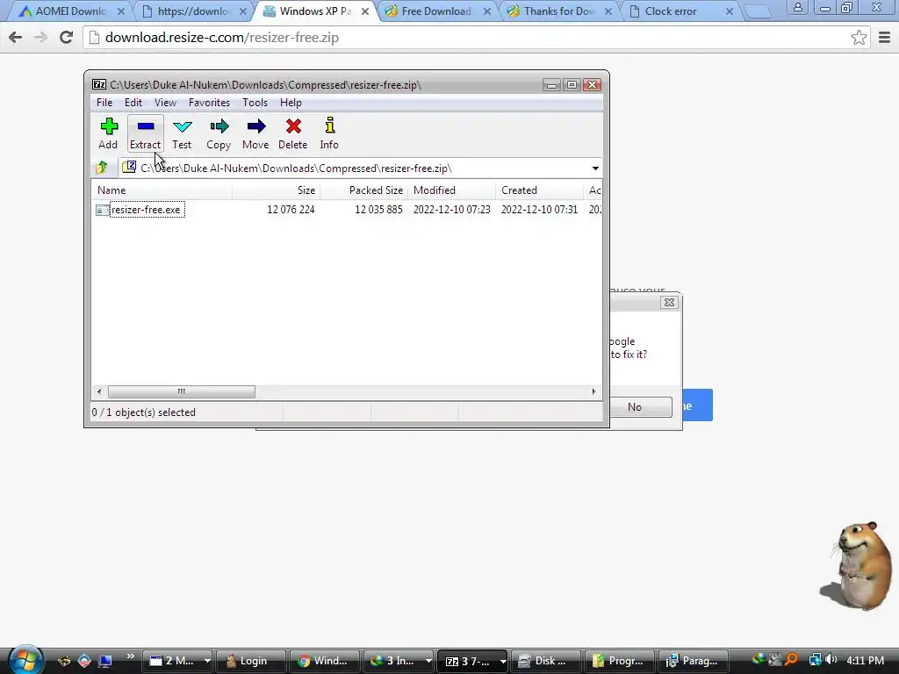Bookmark this page with the star icon

859,38
